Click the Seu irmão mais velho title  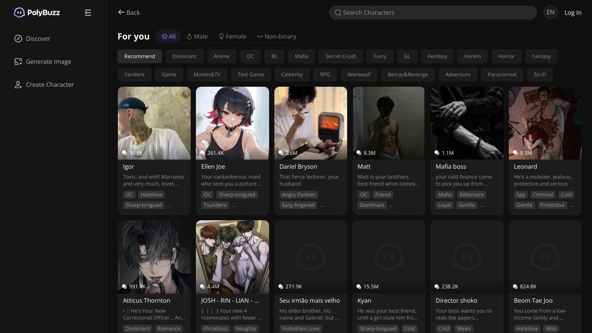[309, 300]
